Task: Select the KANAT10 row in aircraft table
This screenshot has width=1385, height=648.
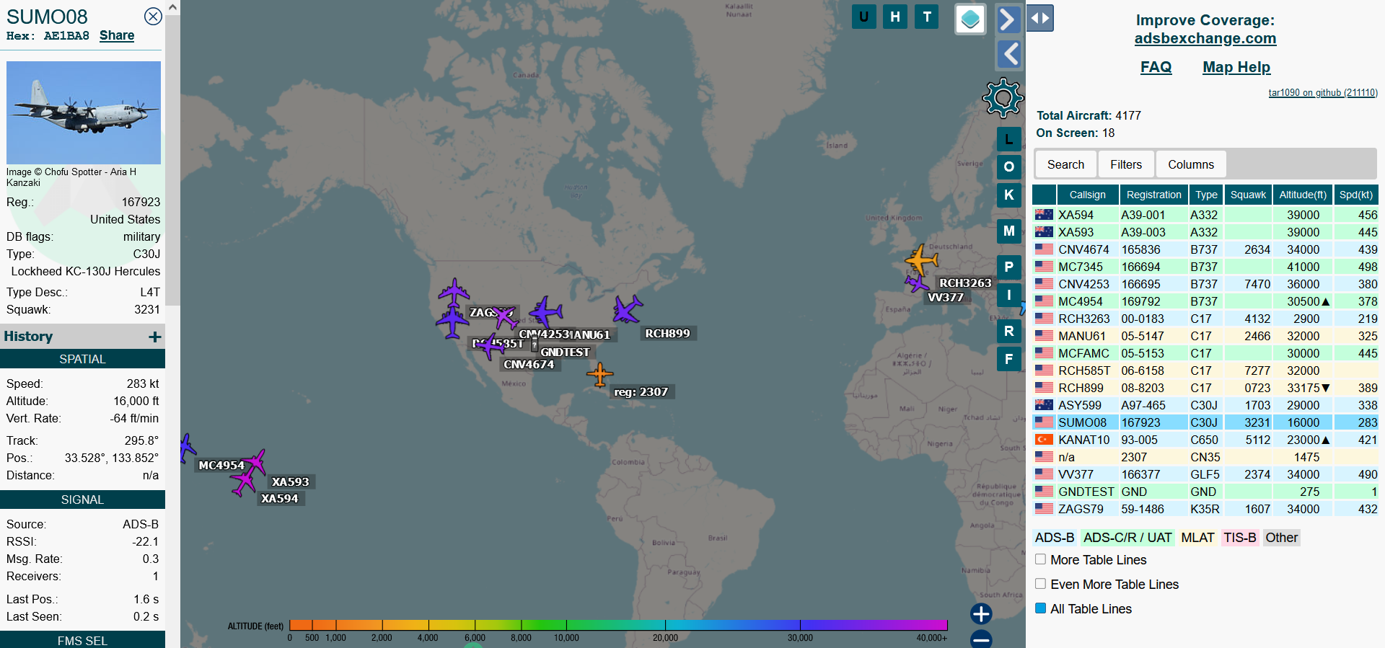Action: 1205,440
